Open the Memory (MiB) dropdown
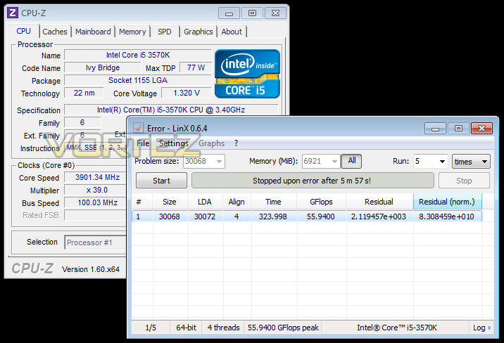 pyautogui.click(x=334, y=161)
